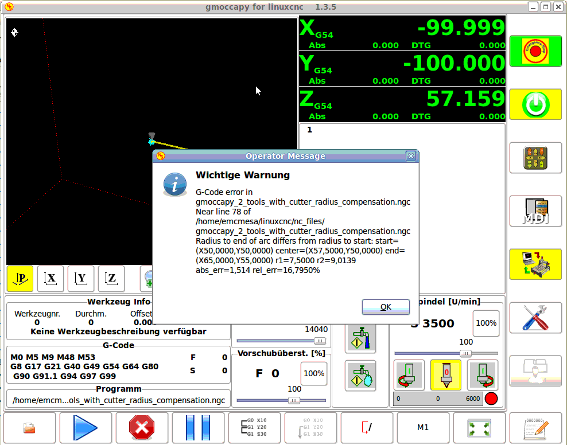This screenshot has height=445, width=567.
Task: Adjust the feed override slider handle
Action: (294, 401)
